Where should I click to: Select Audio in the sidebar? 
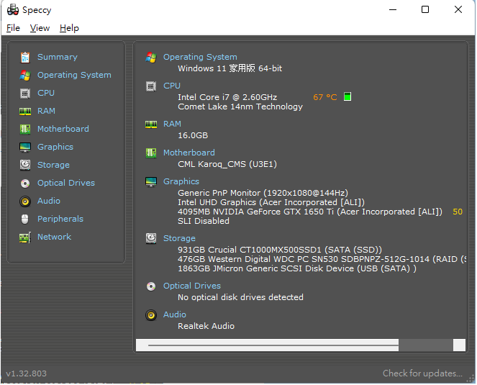(49, 201)
